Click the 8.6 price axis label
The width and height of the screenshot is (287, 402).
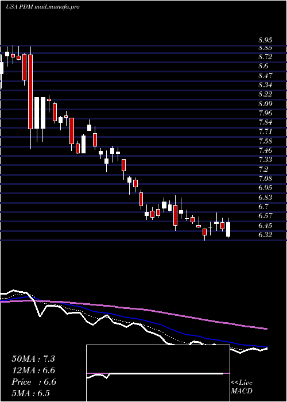pos(263,66)
